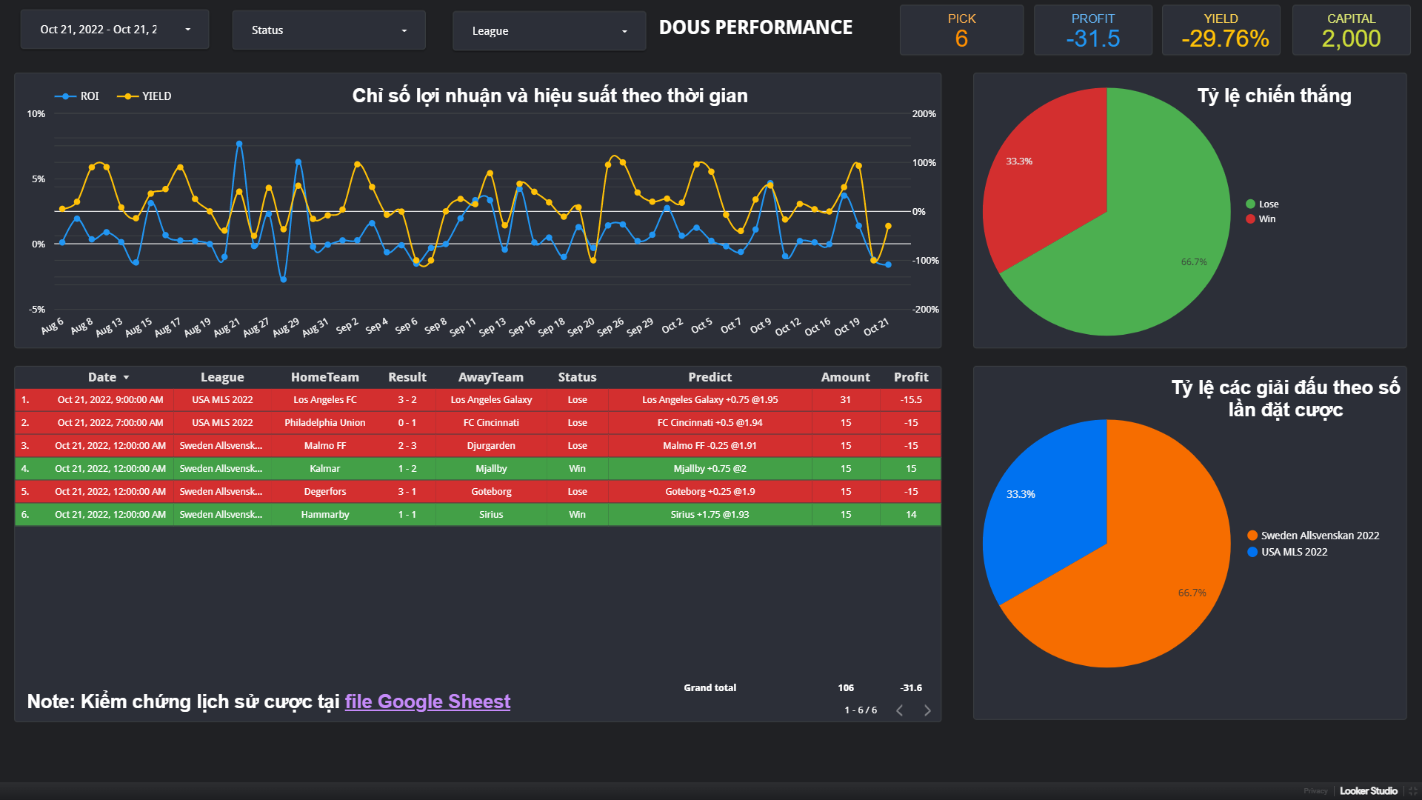
Task: Open the League filter dropdown
Action: [x=549, y=31]
